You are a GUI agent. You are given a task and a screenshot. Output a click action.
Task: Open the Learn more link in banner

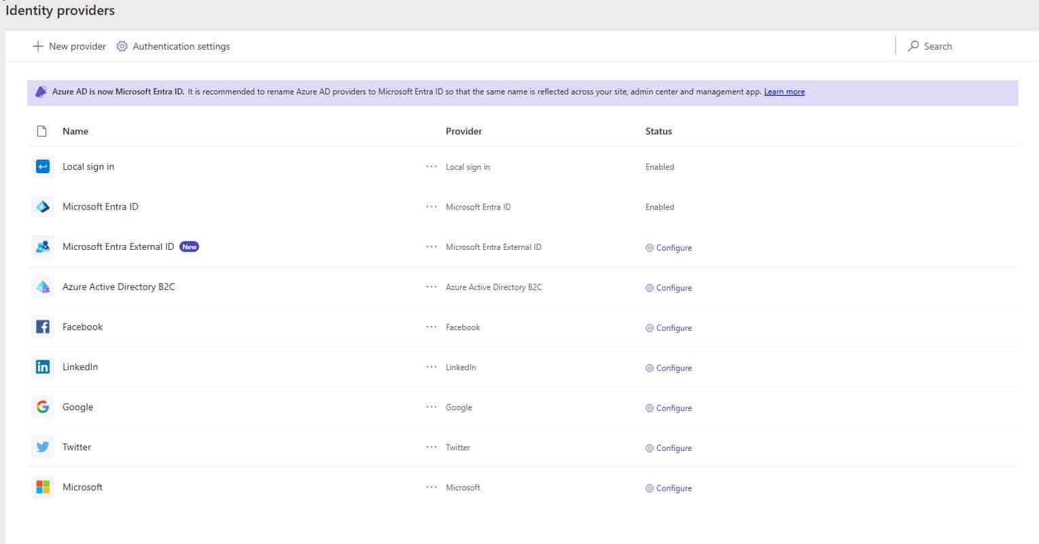784,92
